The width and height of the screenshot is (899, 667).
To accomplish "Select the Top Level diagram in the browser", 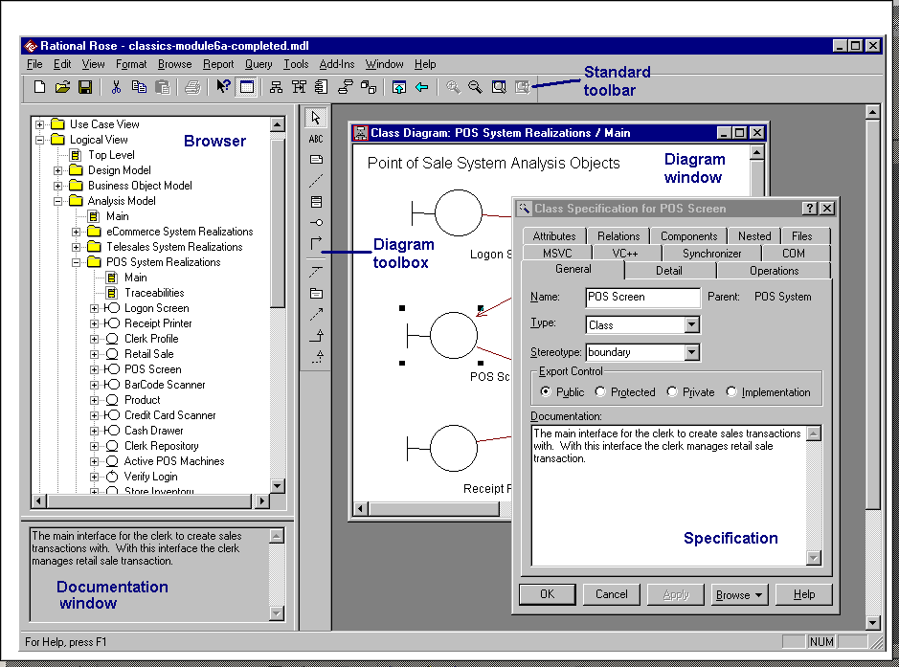I will (x=111, y=155).
